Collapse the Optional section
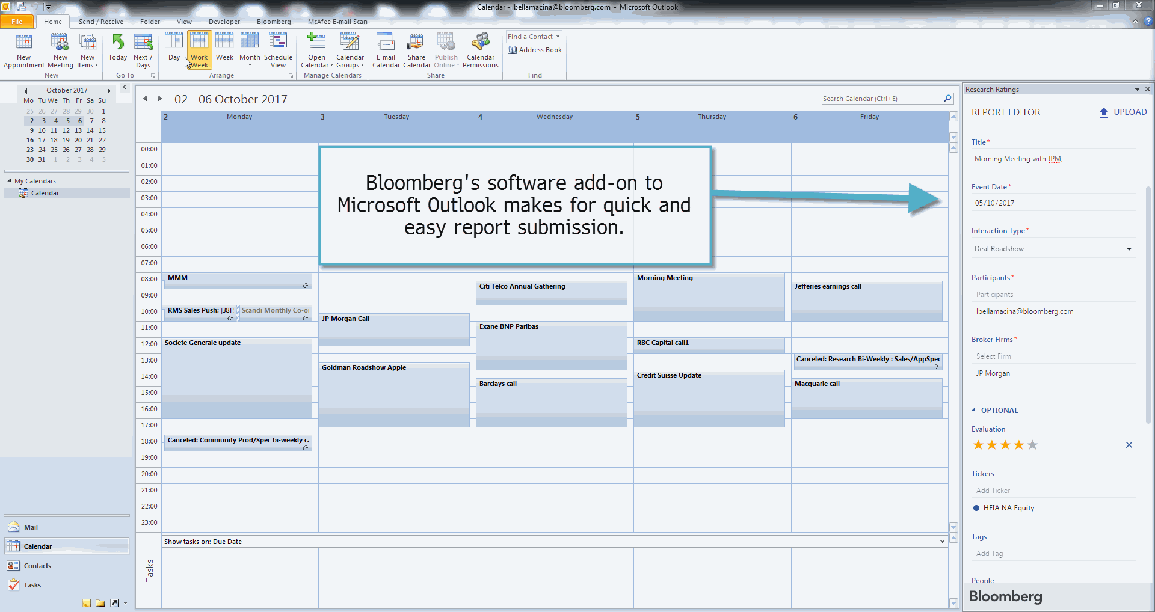 coord(973,410)
